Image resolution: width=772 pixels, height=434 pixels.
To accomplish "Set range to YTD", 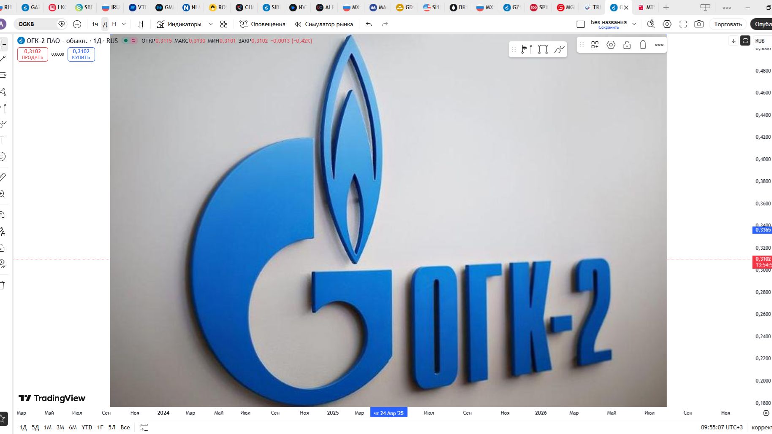I will (x=87, y=427).
